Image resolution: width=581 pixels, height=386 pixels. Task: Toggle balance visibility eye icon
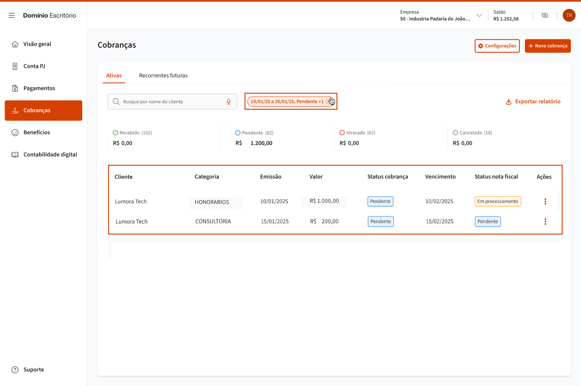pyautogui.click(x=545, y=16)
